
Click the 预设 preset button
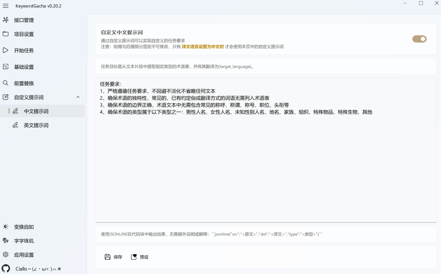click(x=140, y=257)
